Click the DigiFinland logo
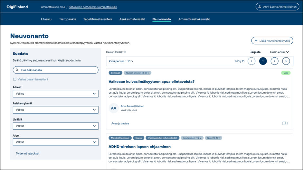 click(17, 7)
